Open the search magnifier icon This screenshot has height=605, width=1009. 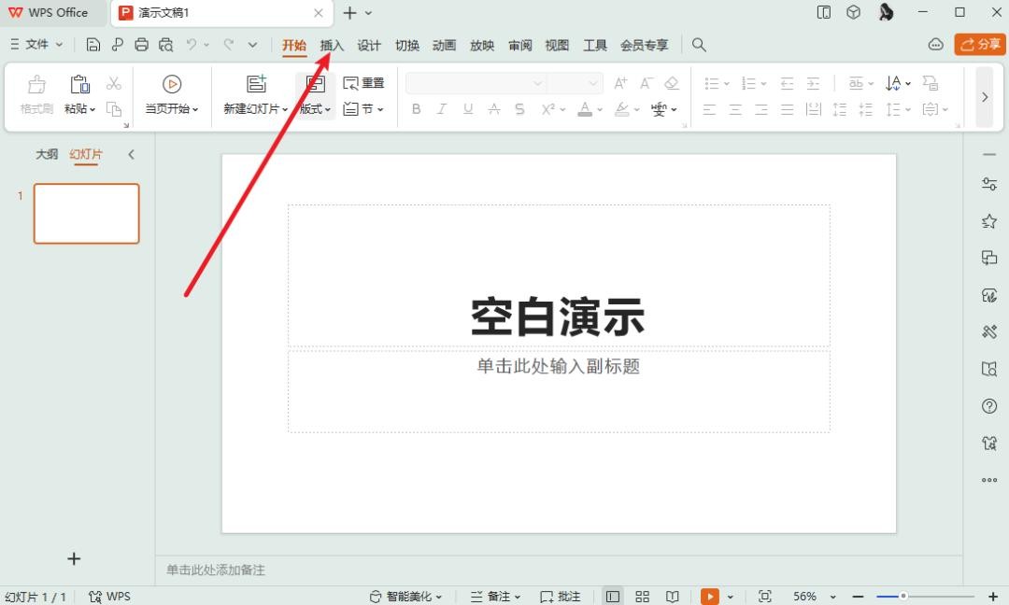click(699, 45)
